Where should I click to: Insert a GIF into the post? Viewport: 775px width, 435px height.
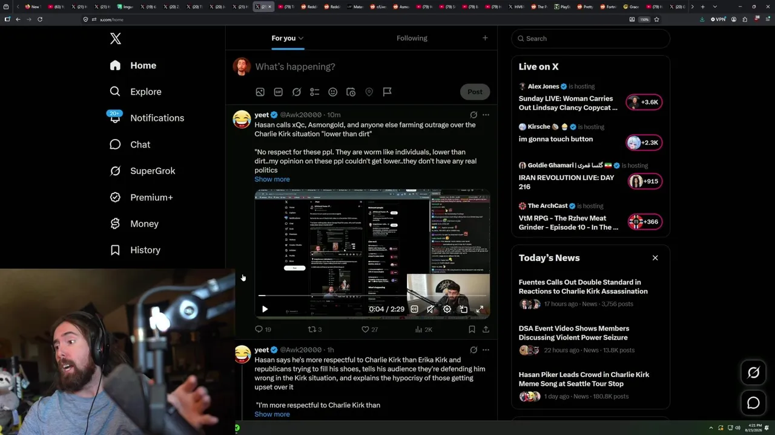278,92
